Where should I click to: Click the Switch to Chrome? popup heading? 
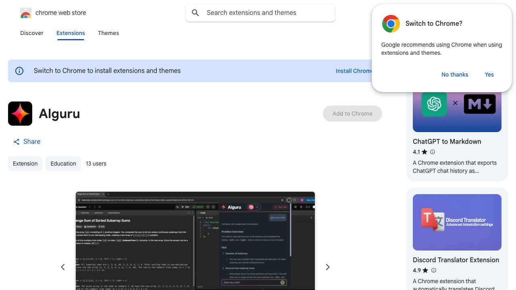[434, 24]
